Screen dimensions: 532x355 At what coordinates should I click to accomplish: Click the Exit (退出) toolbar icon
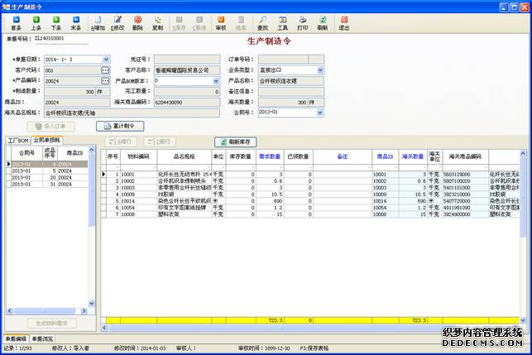point(343,22)
